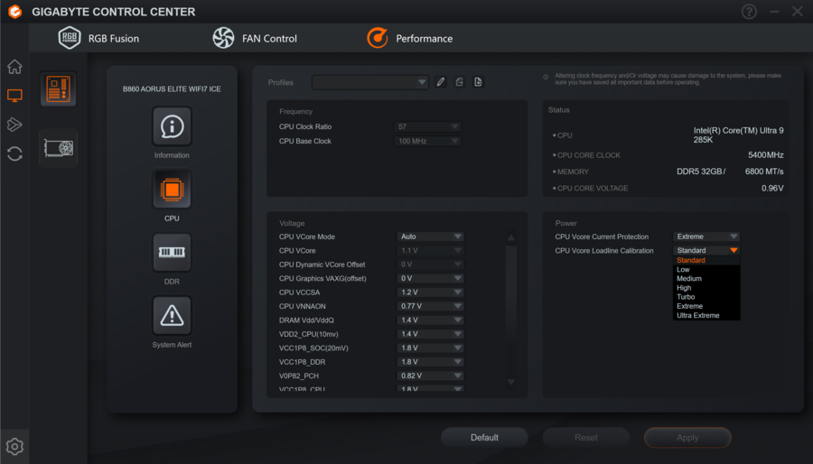This screenshot has width=813, height=464.
Task: Click the voltage list scrollbar track
Action: (511, 310)
